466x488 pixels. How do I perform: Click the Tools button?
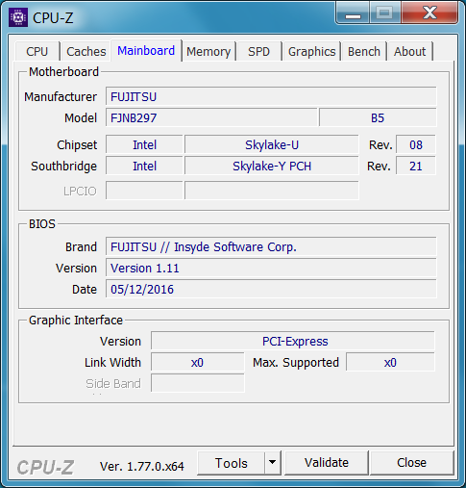pyautogui.click(x=232, y=463)
